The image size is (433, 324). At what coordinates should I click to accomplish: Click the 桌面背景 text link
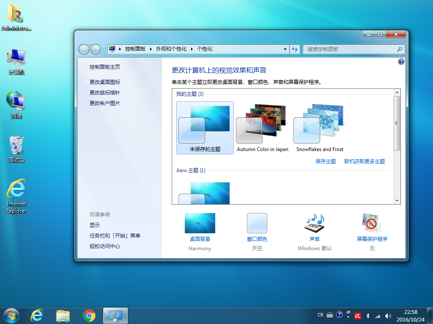coord(200,239)
